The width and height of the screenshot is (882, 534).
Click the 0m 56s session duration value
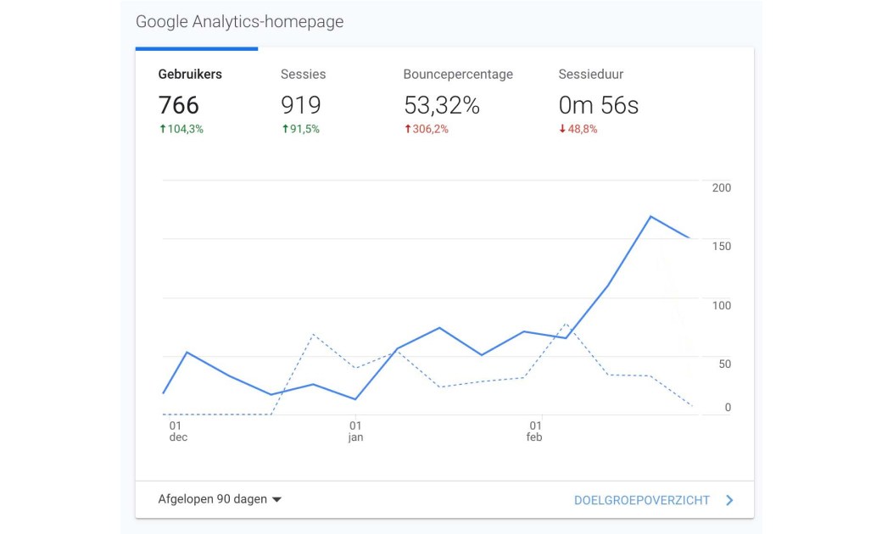tap(599, 105)
